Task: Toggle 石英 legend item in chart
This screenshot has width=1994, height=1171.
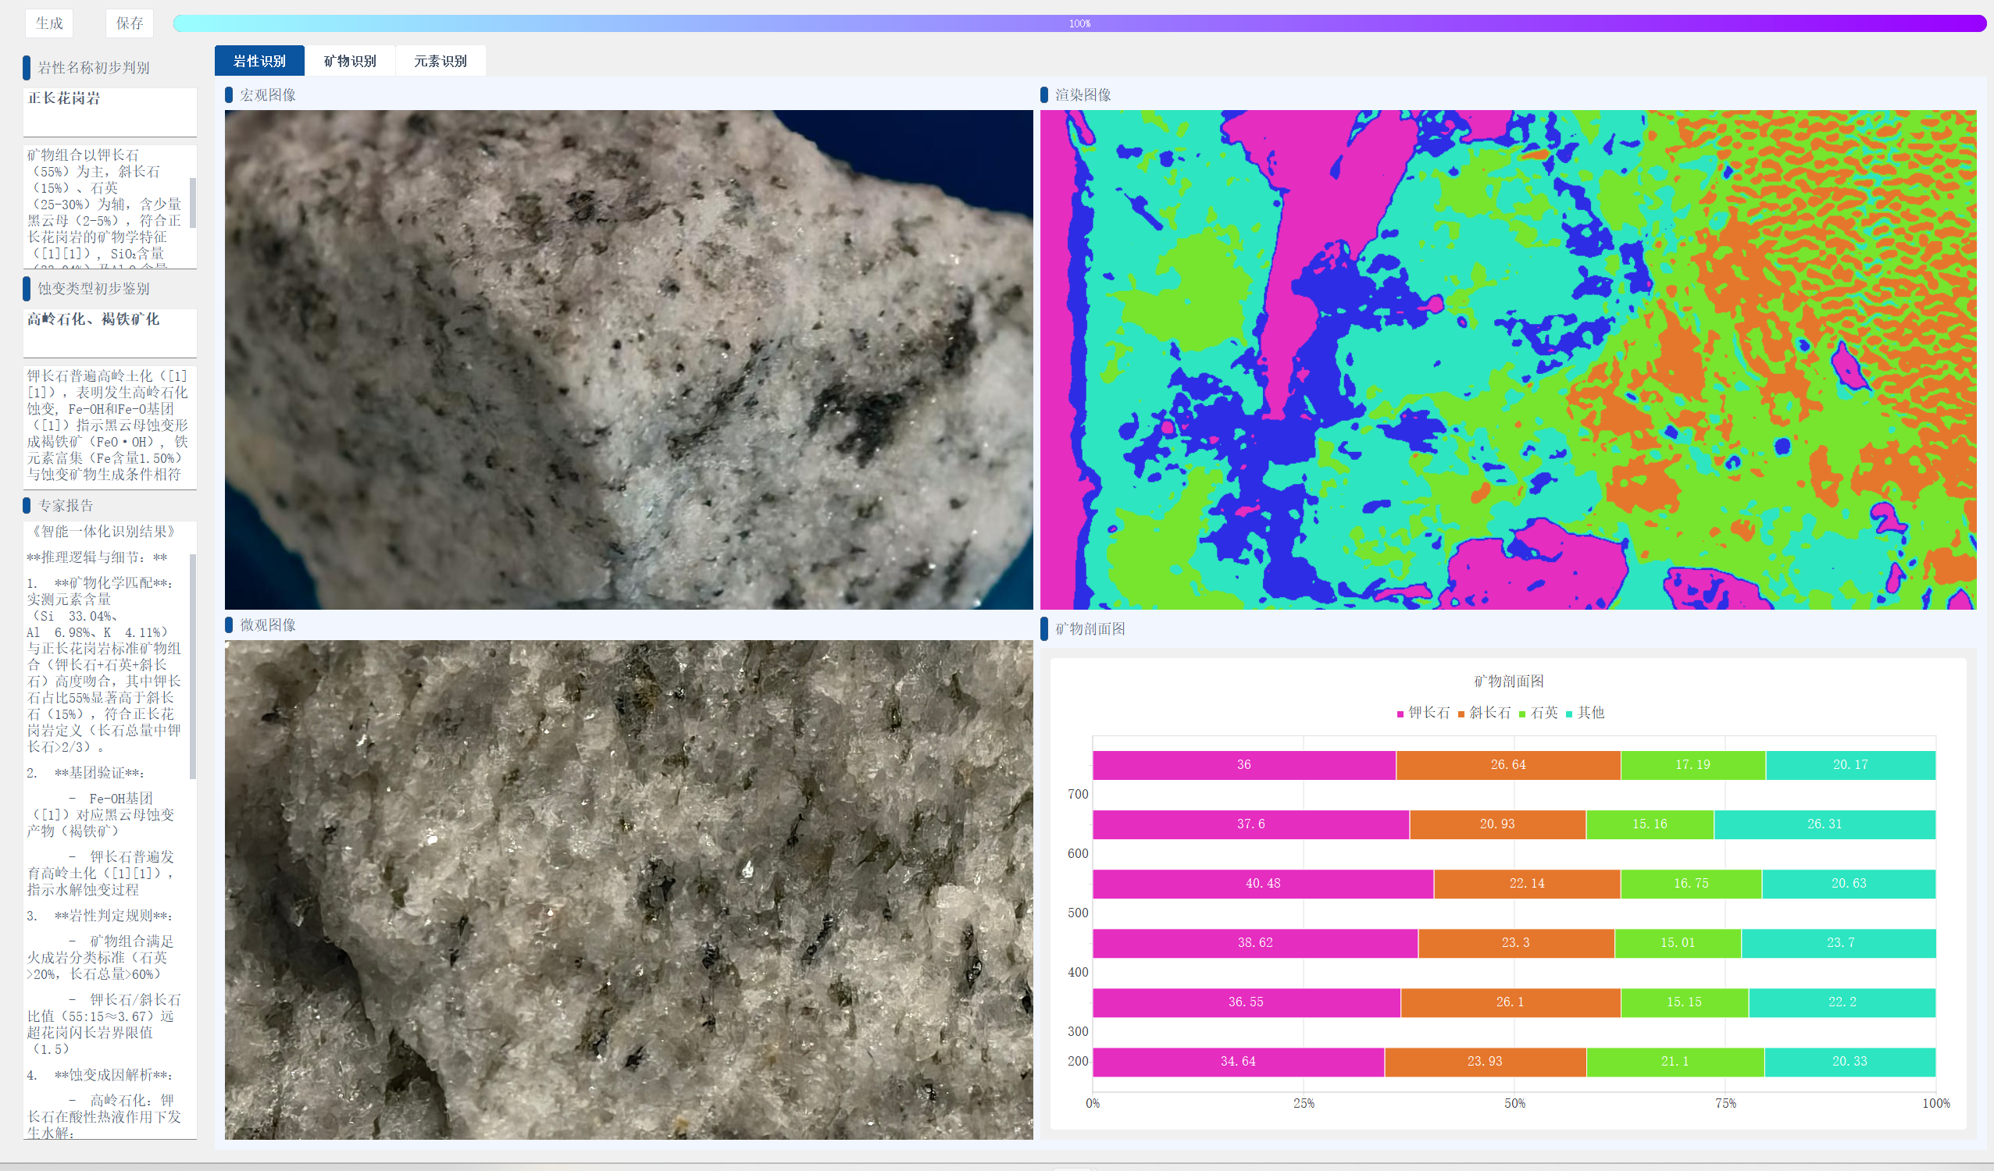Action: tap(1538, 713)
